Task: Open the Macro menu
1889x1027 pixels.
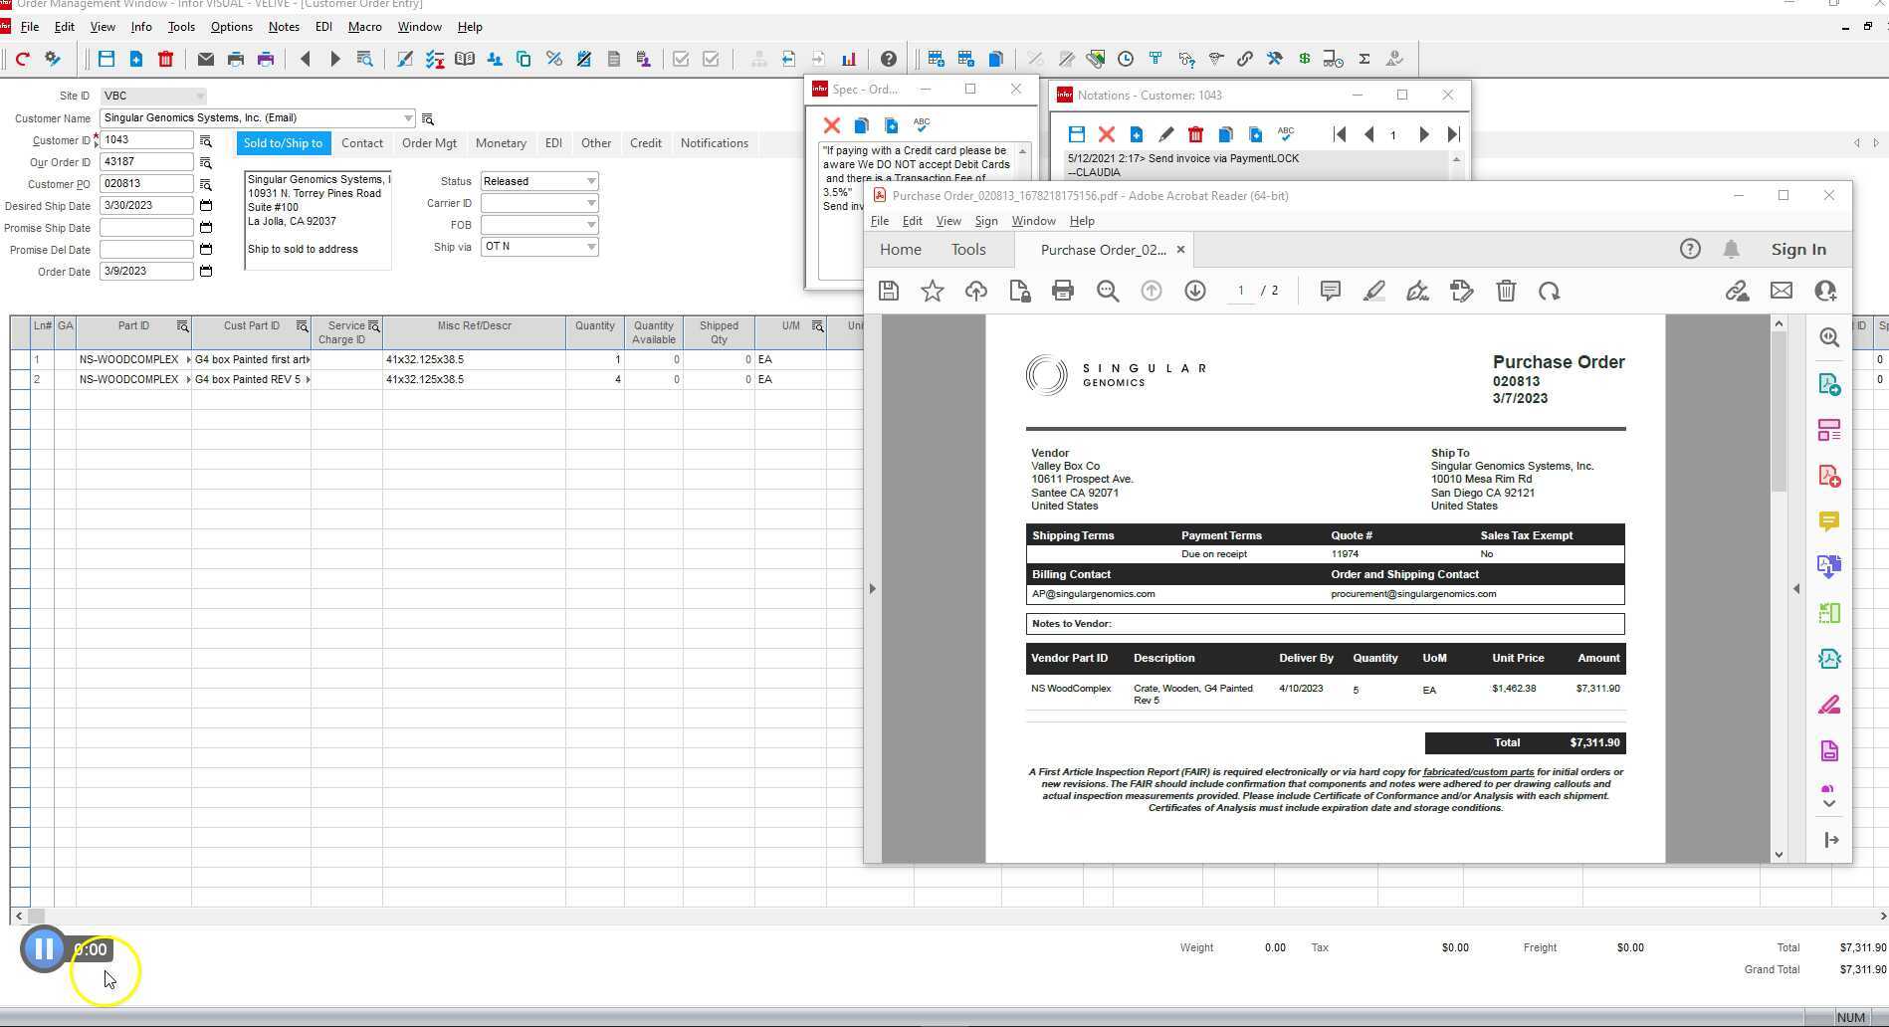Action: (364, 27)
